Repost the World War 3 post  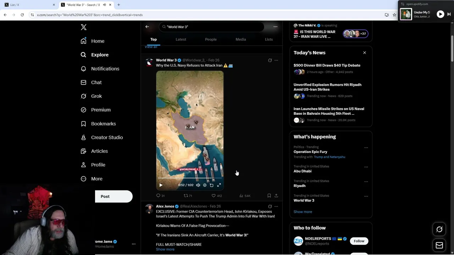click(x=188, y=195)
